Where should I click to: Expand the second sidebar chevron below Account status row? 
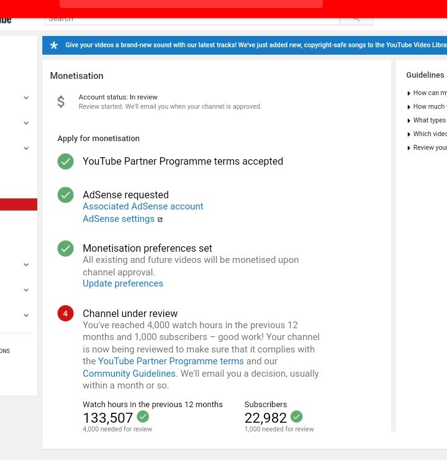(26, 123)
